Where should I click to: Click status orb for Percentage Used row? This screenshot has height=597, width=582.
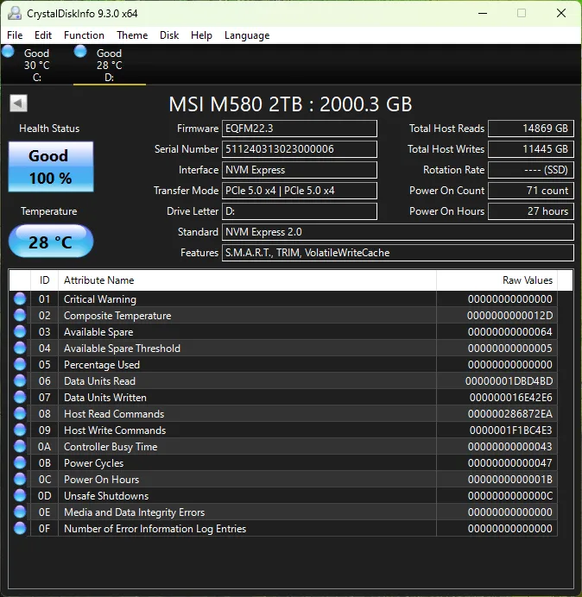pyautogui.click(x=20, y=364)
